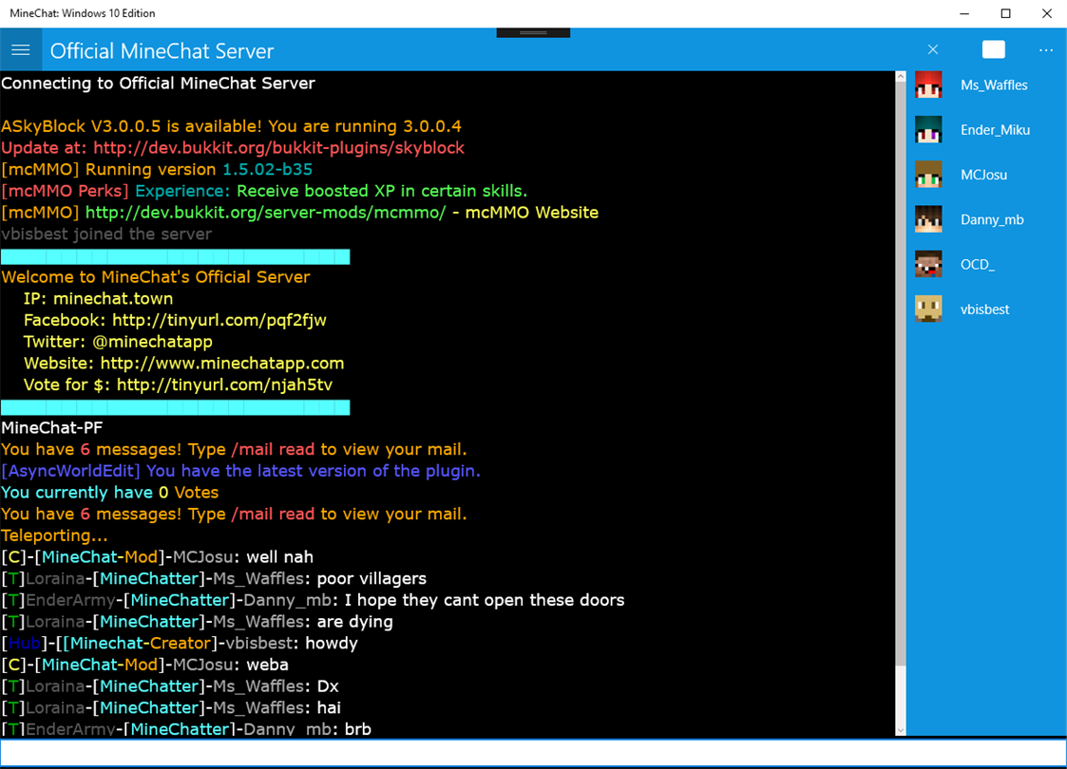Click the Official MineChat Server header title
Screen dimensions: 1067x769
[x=162, y=51]
